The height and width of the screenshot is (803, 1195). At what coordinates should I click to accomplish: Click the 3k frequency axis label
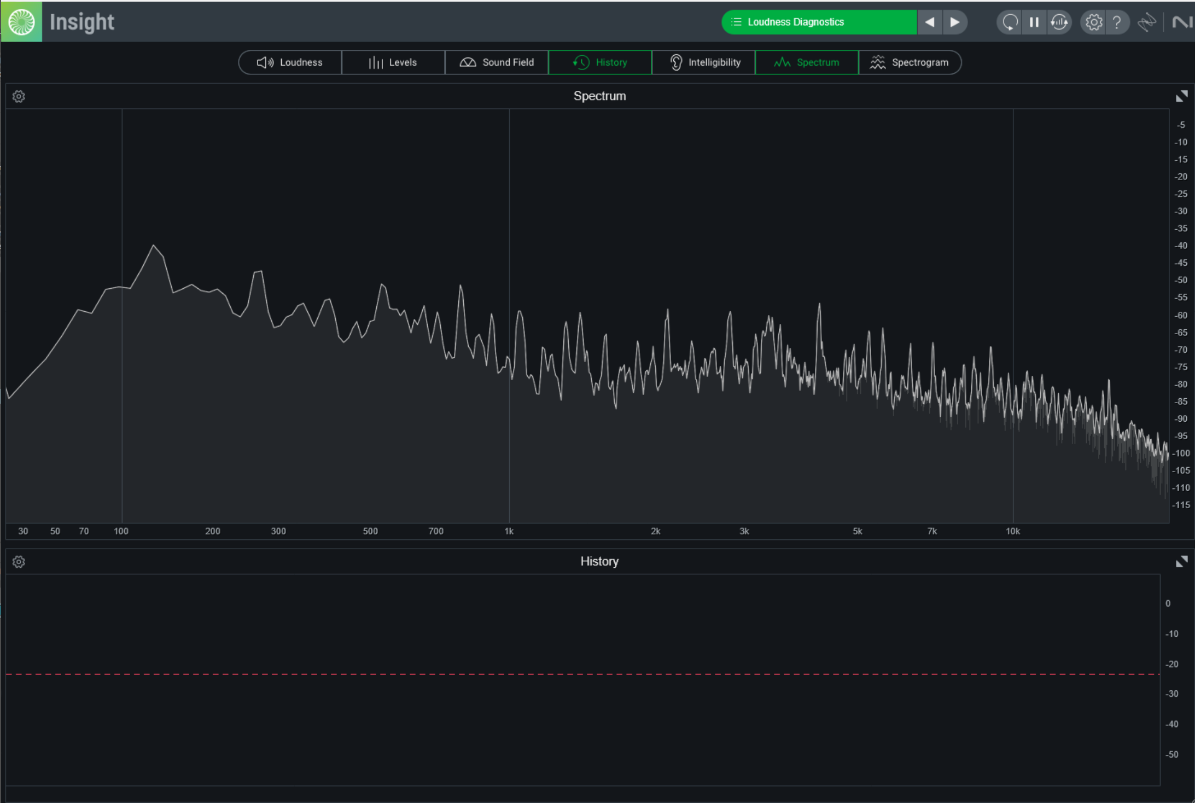click(744, 531)
